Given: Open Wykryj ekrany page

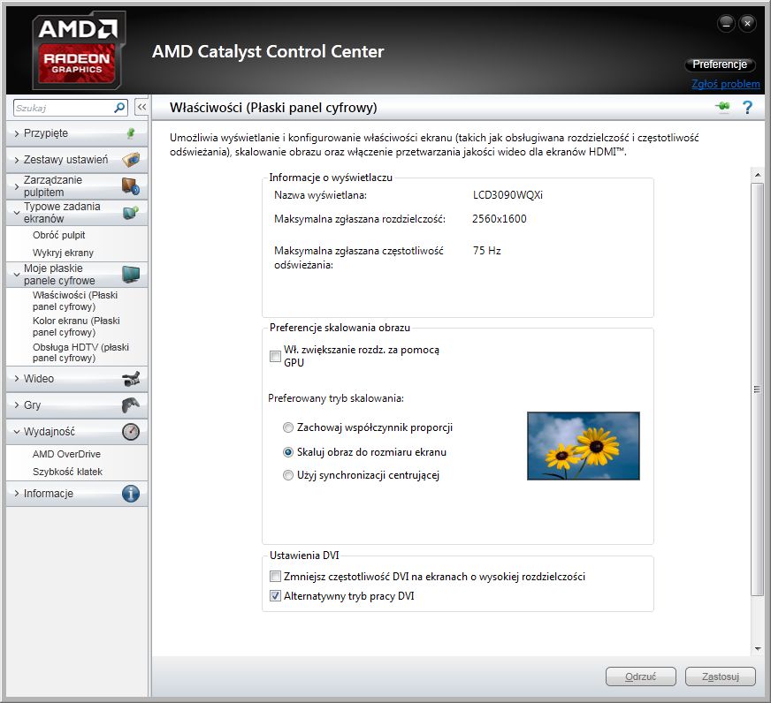Looking at the screenshot, I should 63,253.
